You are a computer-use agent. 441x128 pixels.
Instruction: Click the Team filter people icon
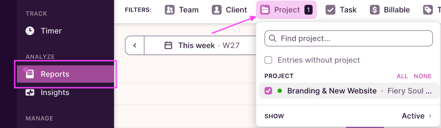[170, 10]
